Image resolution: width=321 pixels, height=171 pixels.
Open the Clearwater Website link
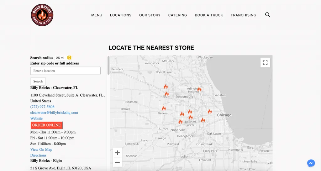36,118
